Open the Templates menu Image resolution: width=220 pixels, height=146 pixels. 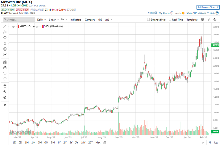tap(192, 20)
